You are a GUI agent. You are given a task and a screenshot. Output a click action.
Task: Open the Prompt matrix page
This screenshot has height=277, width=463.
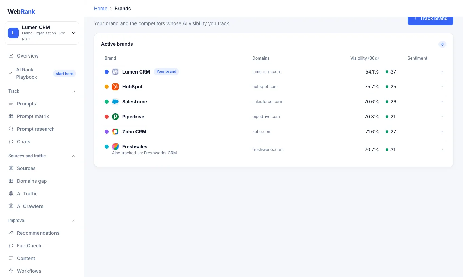[x=42, y=116]
